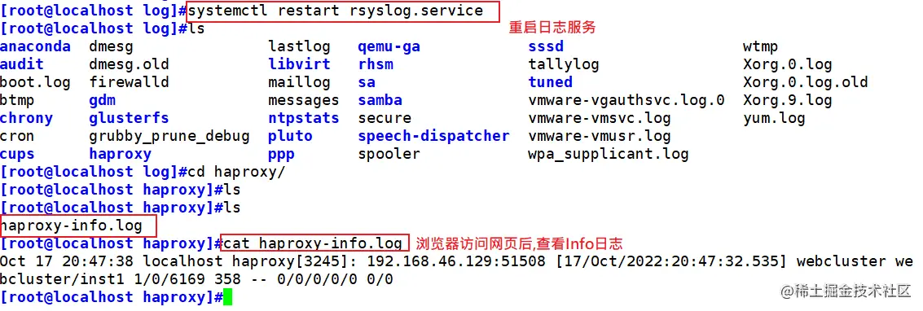Click the 'spooler' file name
The width and height of the screenshot is (923, 311).
(389, 155)
